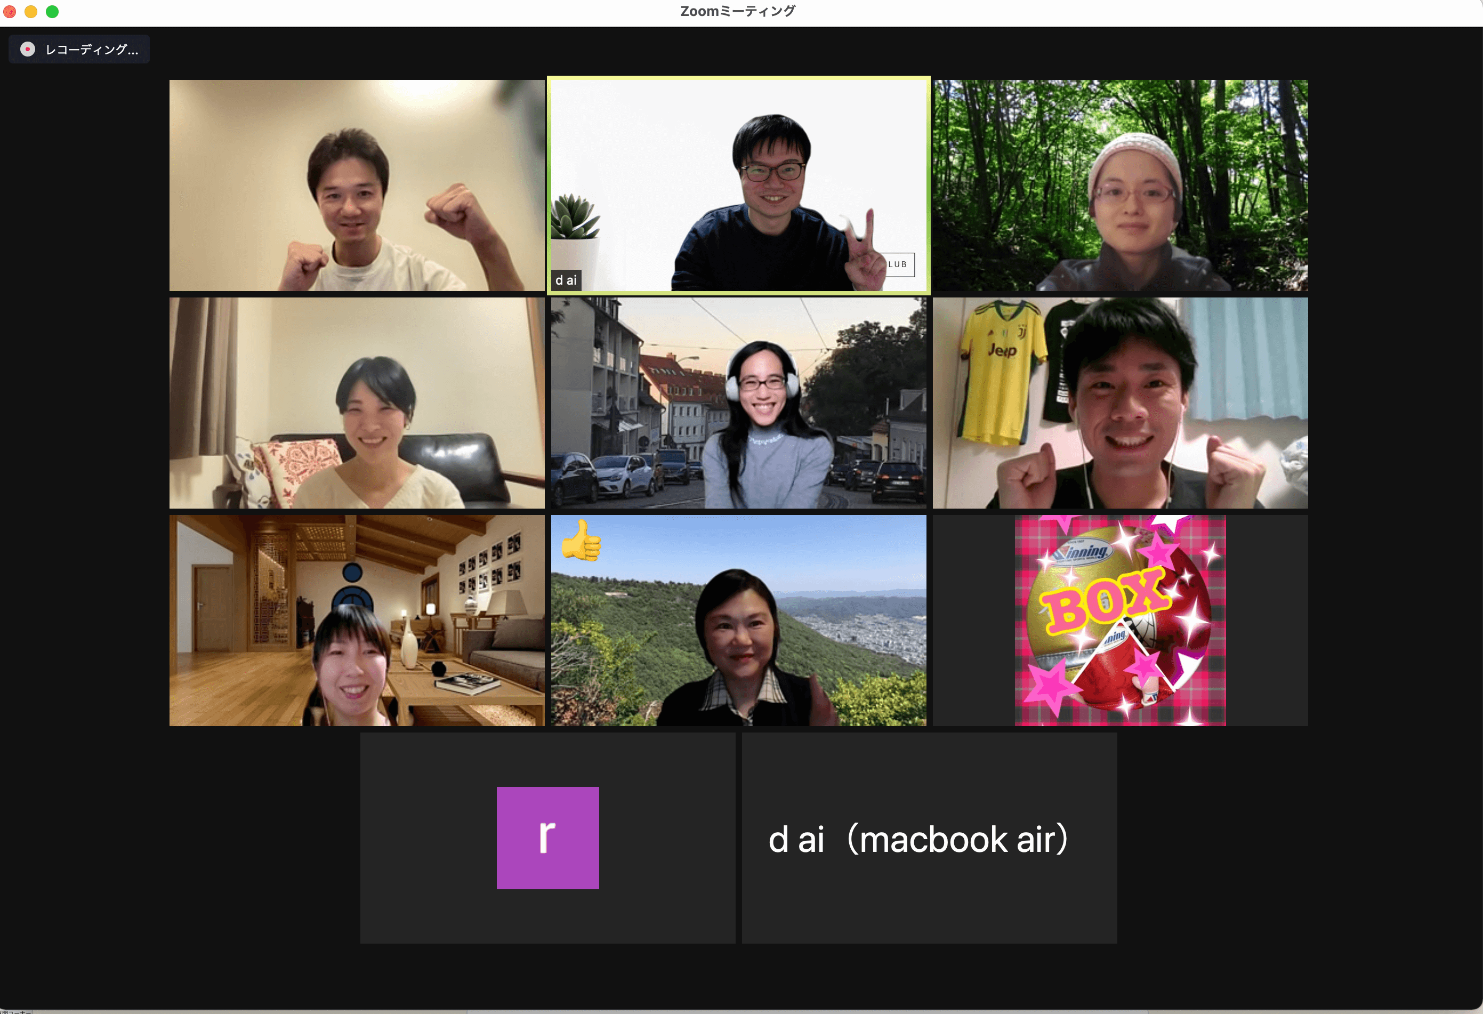The width and height of the screenshot is (1483, 1014).
Task: Select the forest background participant video
Action: coord(1120,185)
